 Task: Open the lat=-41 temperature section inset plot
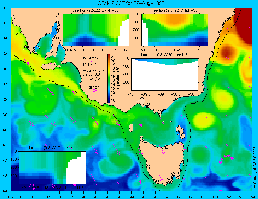tap(53, 167)
